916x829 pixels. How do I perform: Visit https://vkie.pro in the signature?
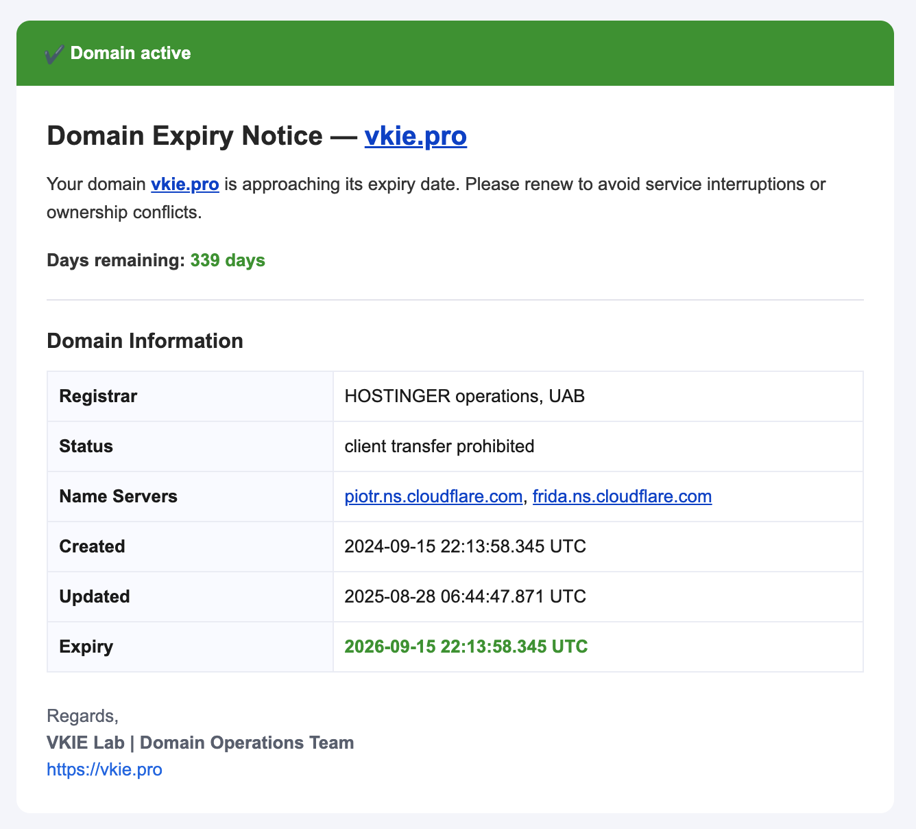click(104, 769)
